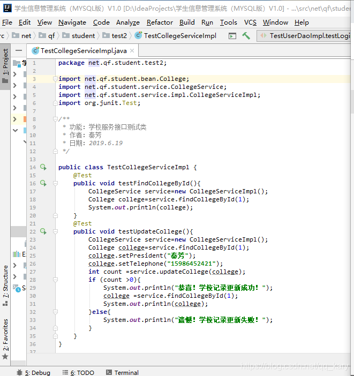The image size is (354, 376).
Task: Open the qf breadcrumb folder
Action: tap(47, 35)
